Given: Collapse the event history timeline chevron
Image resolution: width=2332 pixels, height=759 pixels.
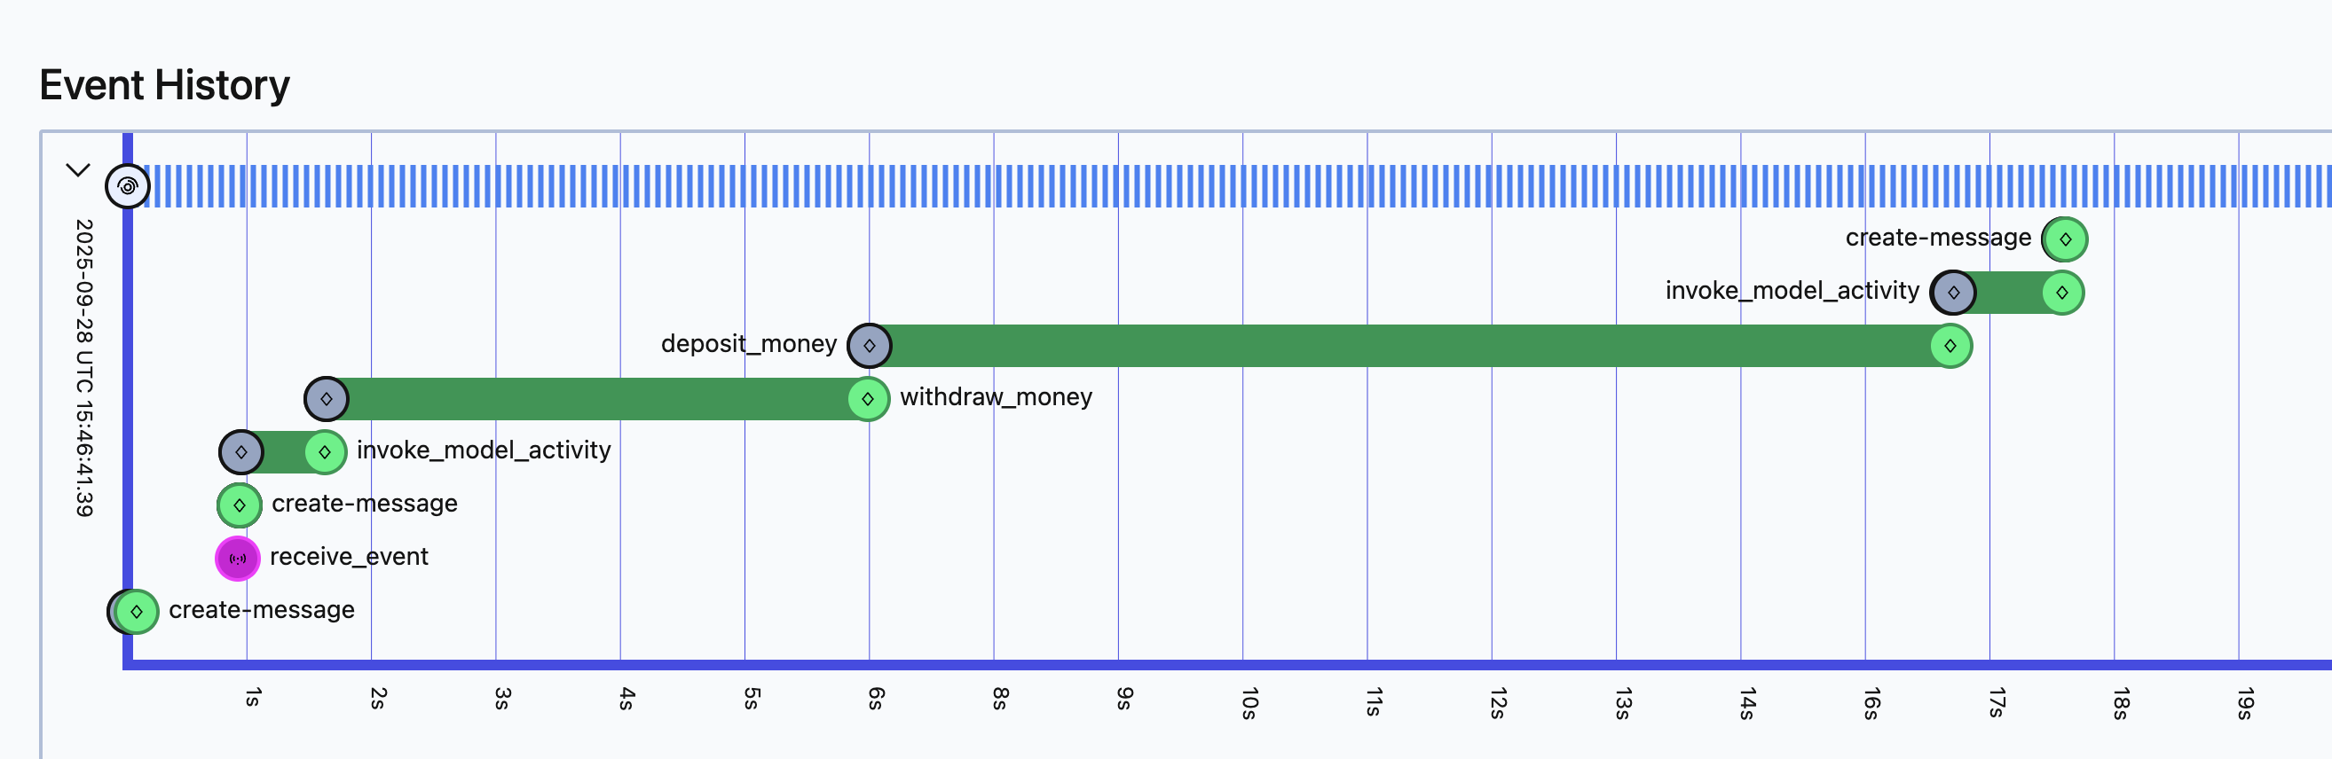Looking at the screenshot, I should 78,170.
